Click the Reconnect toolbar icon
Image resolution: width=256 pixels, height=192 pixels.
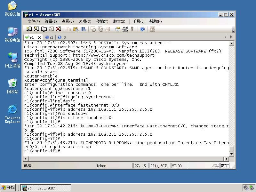(51, 29)
